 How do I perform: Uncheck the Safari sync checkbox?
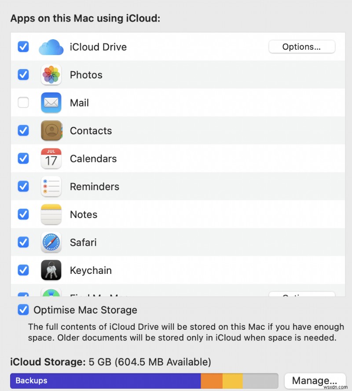pos(23,242)
